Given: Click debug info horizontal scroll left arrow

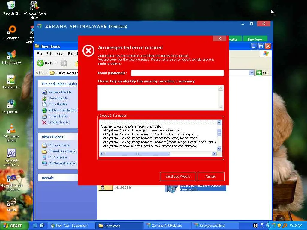Looking at the screenshot, I should click(x=102, y=154).
